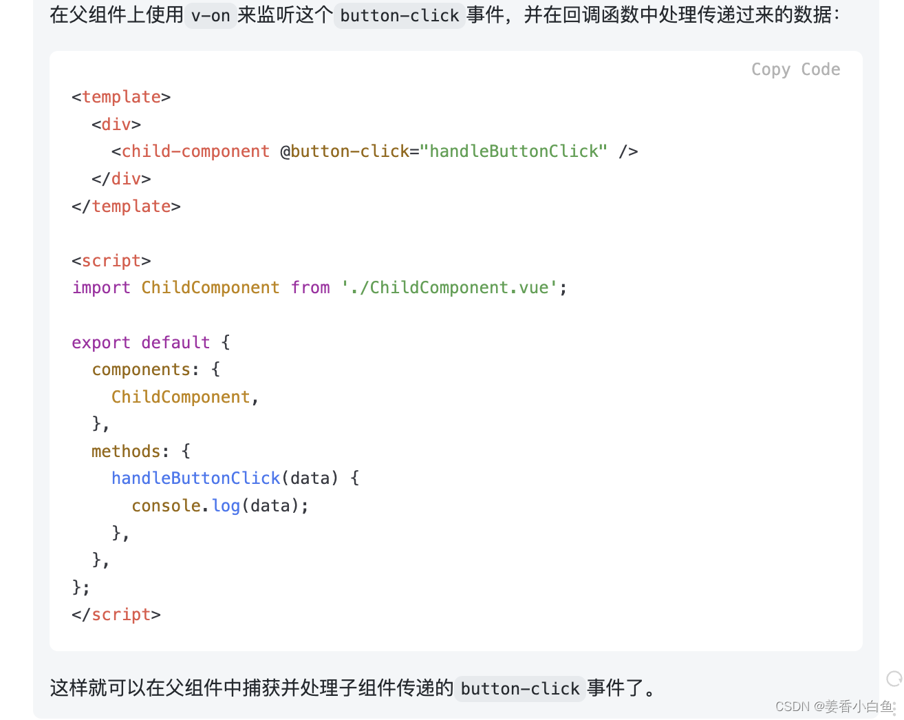The image size is (904, 720).
Task: Click the opening '<div>' line in the code
Action: pyautogui.click(x=116, y=125)
